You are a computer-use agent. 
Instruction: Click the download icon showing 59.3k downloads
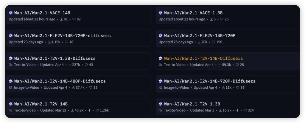[220, 65]
